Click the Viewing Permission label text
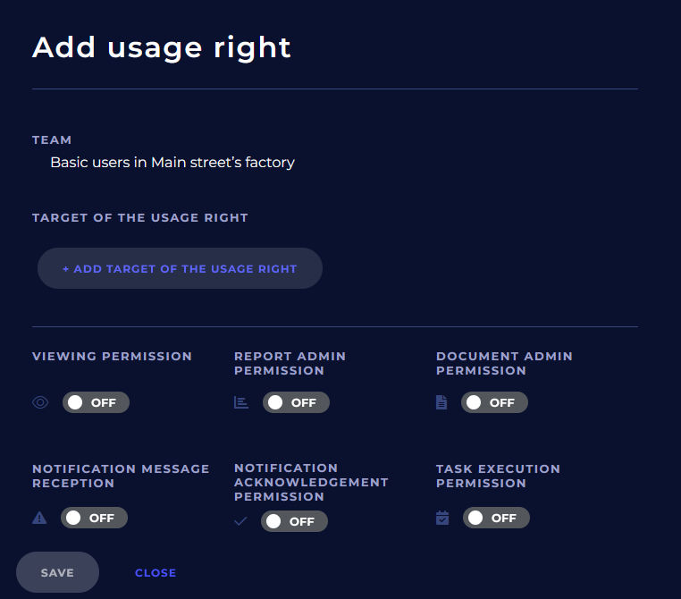The height and width of the screenshot is (599, 681). click(x=112, y=356)
